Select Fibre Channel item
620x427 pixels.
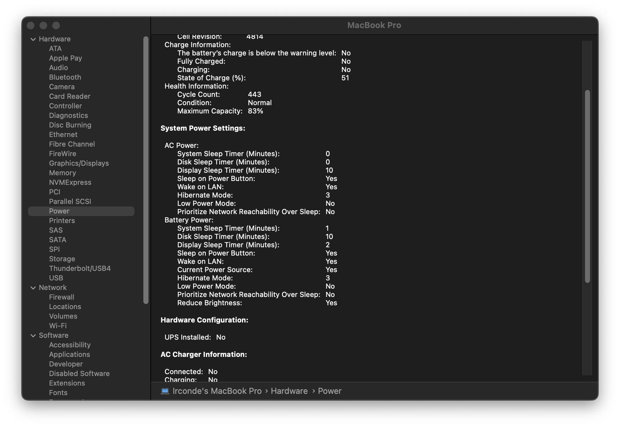pos(72,144)
